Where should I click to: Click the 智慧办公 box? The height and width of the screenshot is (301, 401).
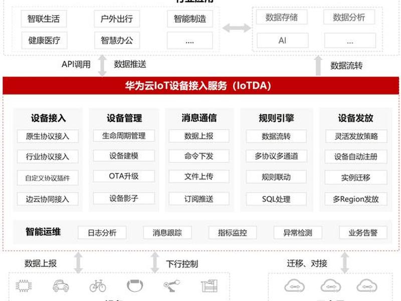[117, 41]
